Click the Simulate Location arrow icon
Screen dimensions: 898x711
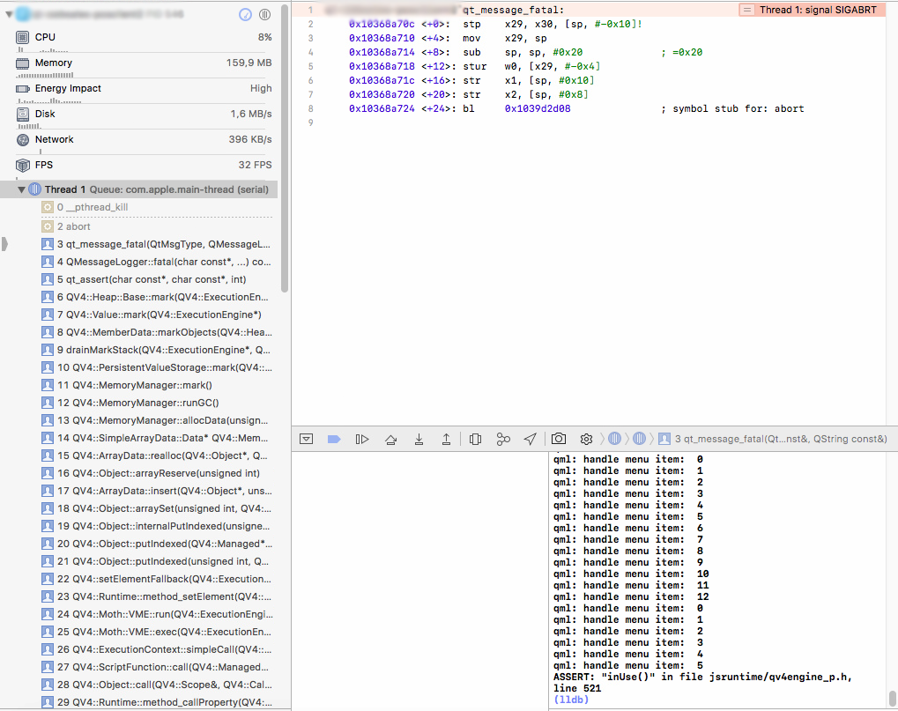(x=530, y=439)
